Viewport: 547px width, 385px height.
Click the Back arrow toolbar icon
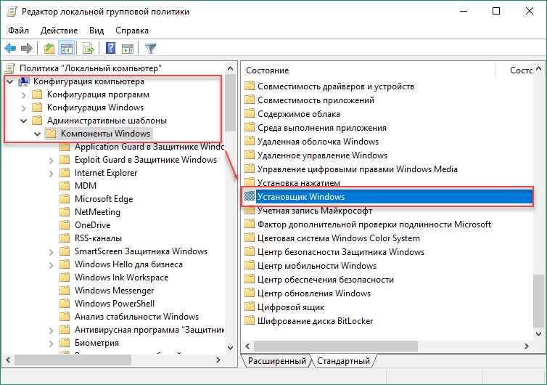pos(10,48)
